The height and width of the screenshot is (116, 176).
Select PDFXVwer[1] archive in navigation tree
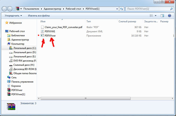click(x=18, y=94)
